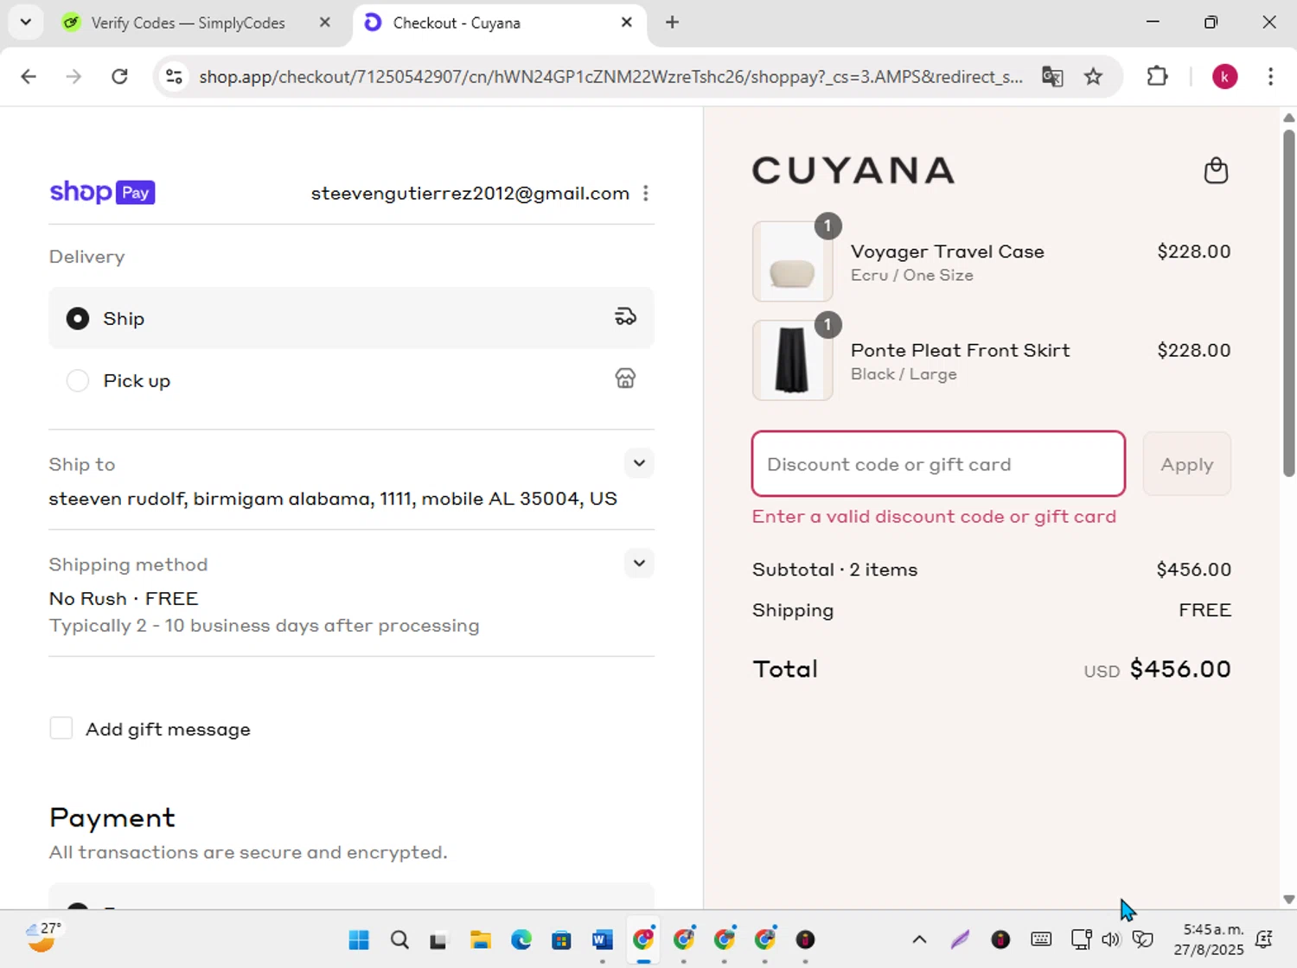This screenshot has height=968, width=1297.
Task: Show hidden system tray icons
Action: click(919, 939)
